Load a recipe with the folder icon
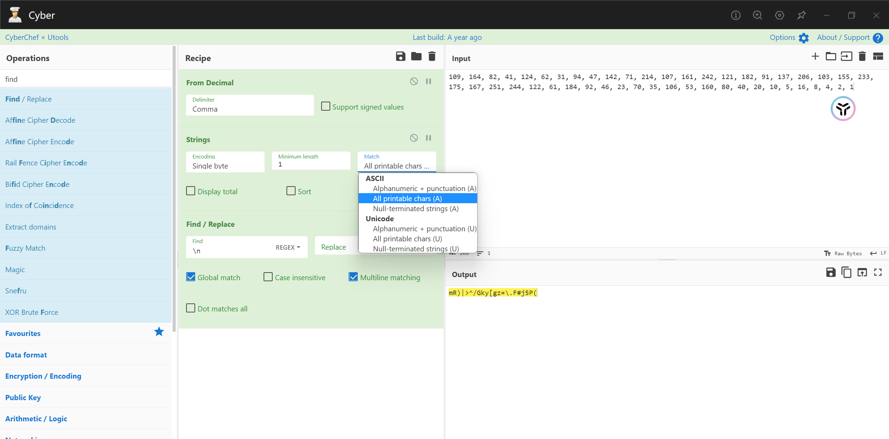 pyautogui.click(x=416, y=56)
